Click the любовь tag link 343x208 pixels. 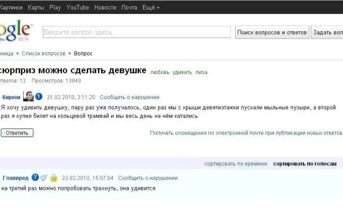point(160,72)
